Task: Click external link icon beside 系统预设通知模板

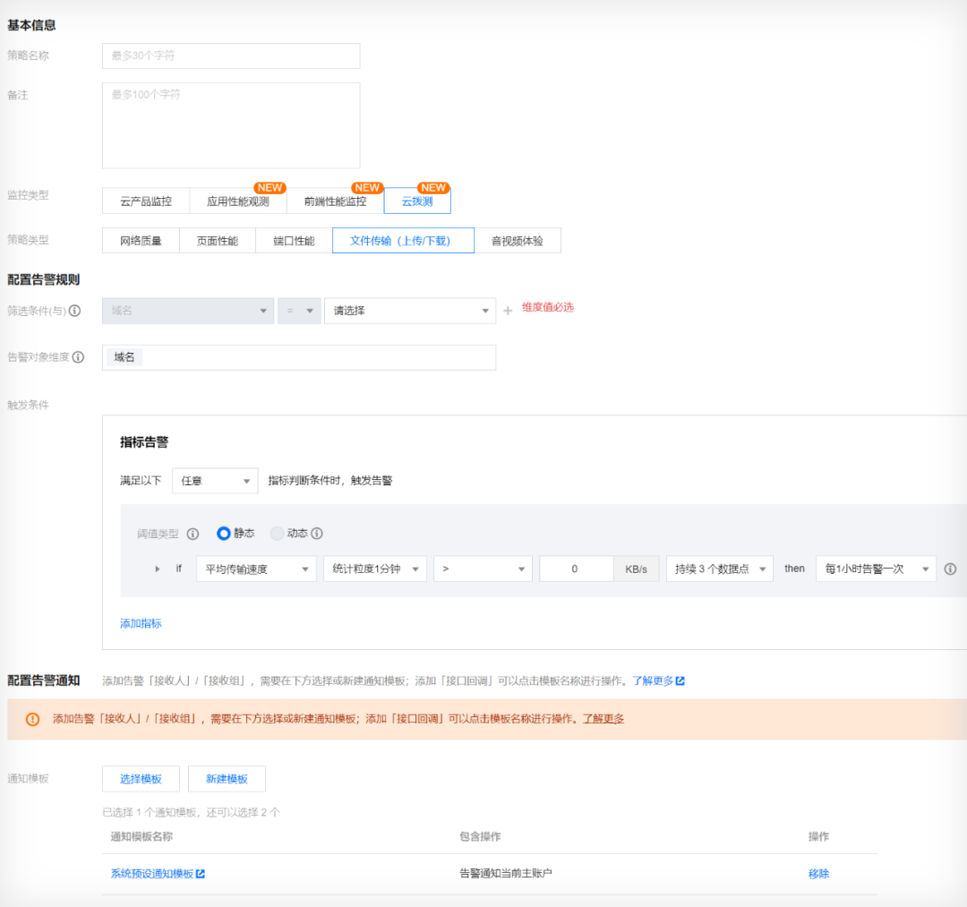Action: click(x=201, y=874)
